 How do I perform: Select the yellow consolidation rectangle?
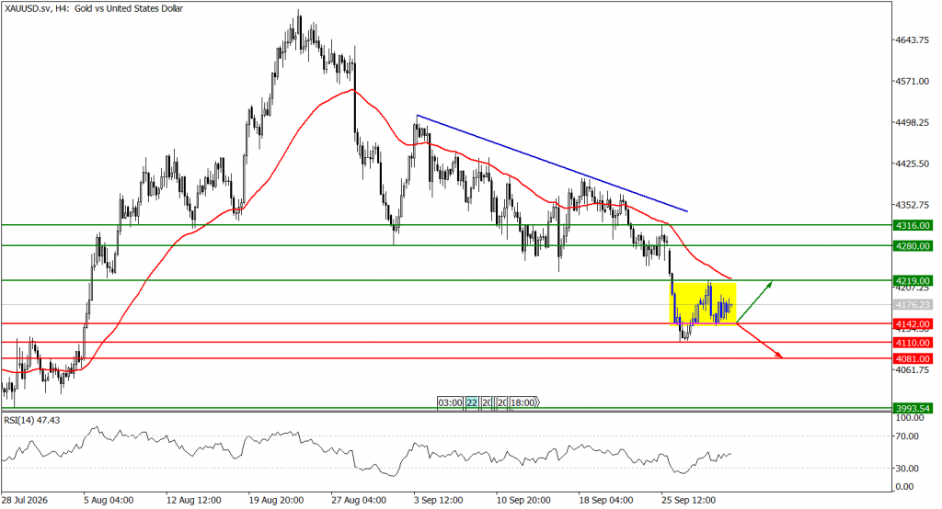703,304
